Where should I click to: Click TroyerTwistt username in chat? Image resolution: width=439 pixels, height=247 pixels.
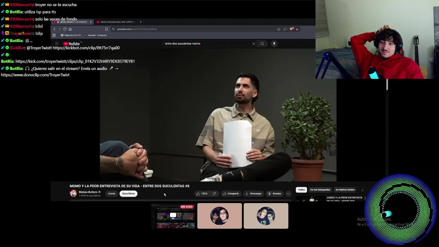(22, 34)
